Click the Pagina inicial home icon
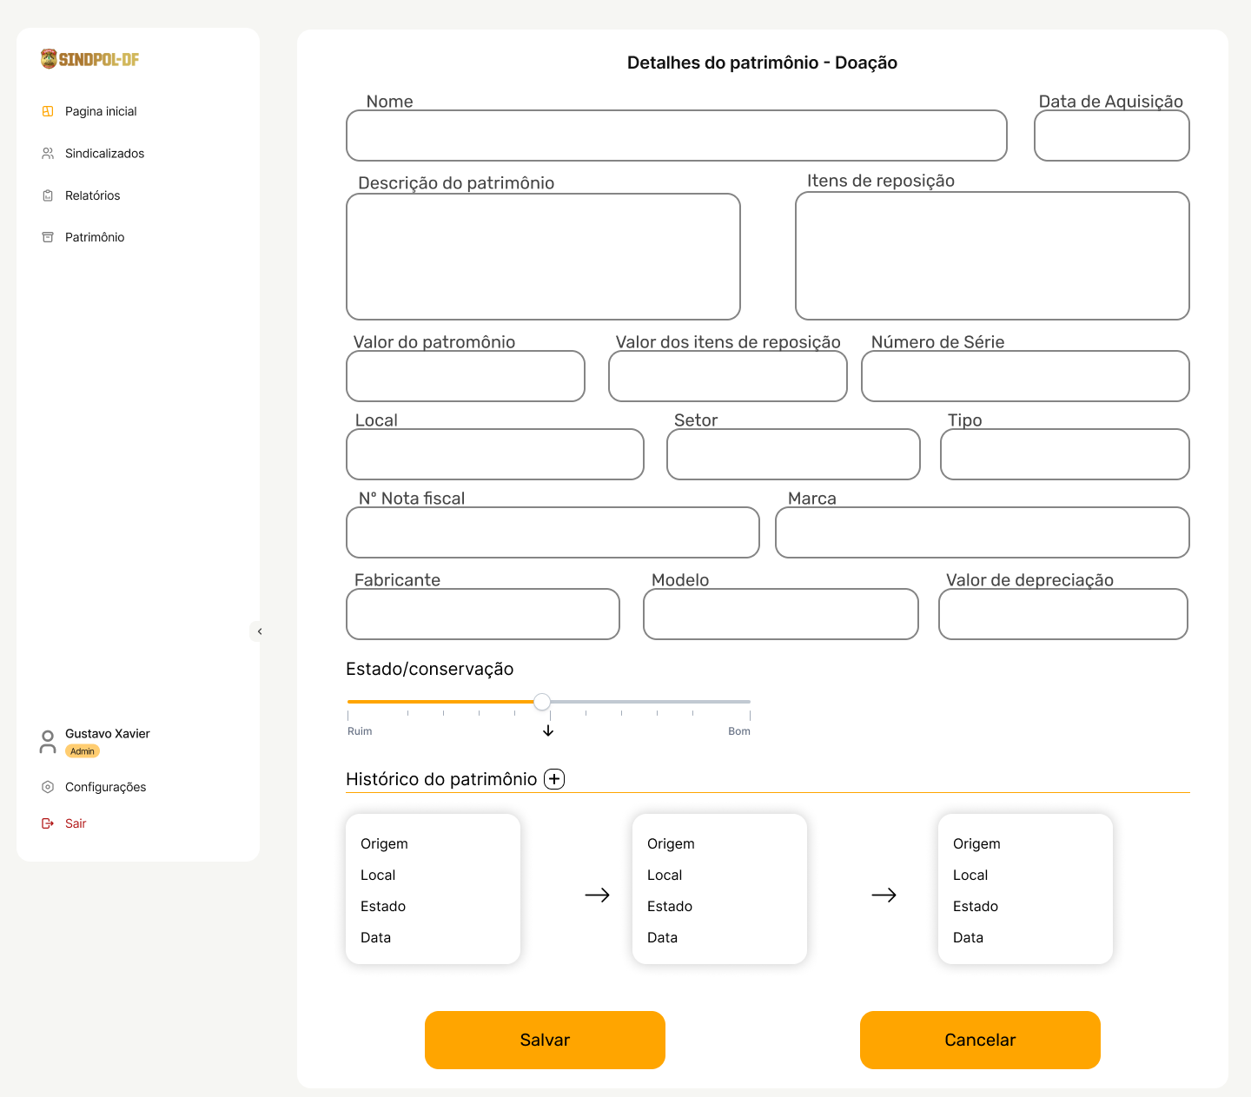The height and width of the screenshot is (1097, 1251). pos(48,111)
